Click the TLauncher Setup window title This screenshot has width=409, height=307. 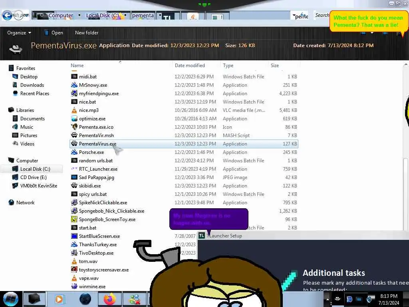(x=224, y=236)
